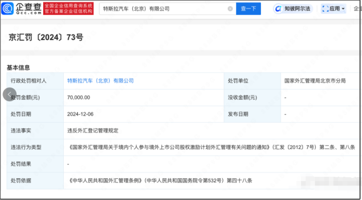Click 国家外汇管理局北京市分局 value

pyautogui.click(x=315, y=81)
